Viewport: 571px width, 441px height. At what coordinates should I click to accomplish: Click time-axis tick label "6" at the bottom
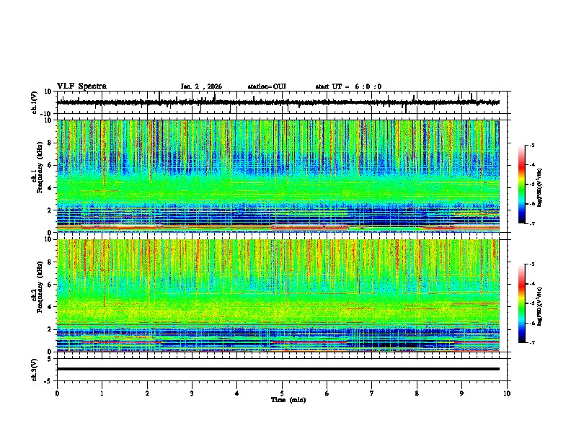pyautogui.click(x=327, y=393)
